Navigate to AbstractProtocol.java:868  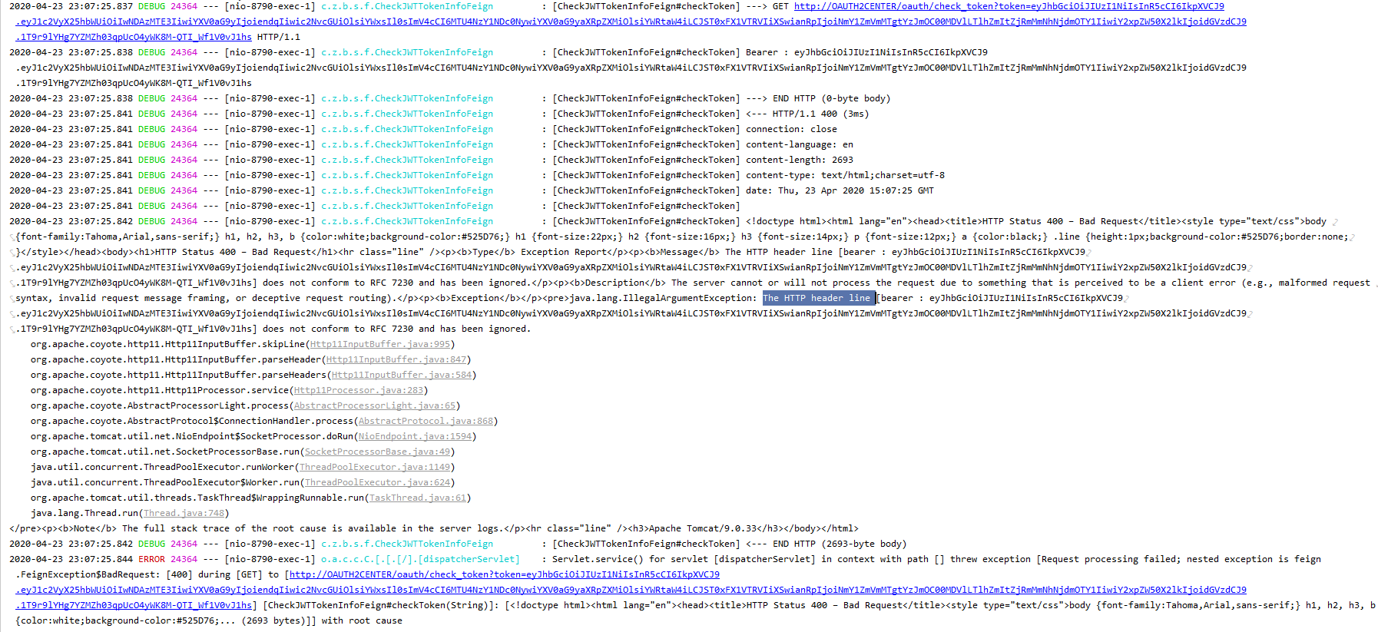click(x=426, y=421)
